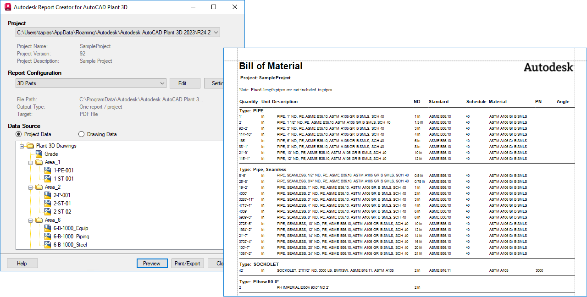This screenshot has width=587, height=297.
Task: Click the Print/Export button
Action: (188, 264)
